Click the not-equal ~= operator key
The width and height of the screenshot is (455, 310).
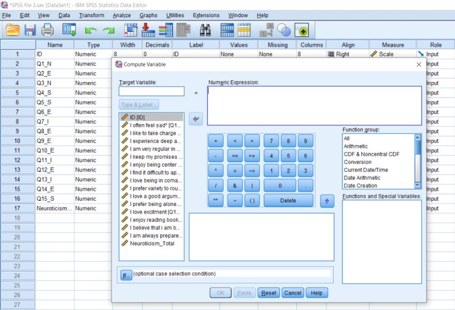coord(252,171)
